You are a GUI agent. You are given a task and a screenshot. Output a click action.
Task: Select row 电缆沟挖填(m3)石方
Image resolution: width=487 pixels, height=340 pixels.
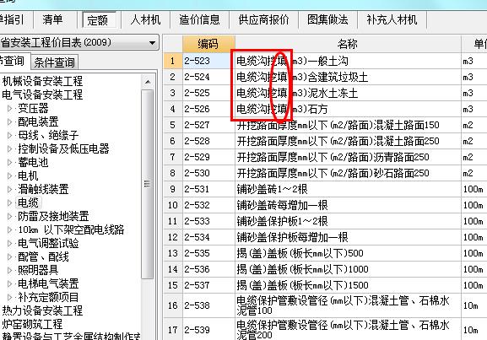(x=348, y=110)
